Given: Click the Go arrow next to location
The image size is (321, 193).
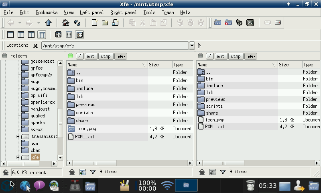Looking at the screenshot, I should point(199,45).
